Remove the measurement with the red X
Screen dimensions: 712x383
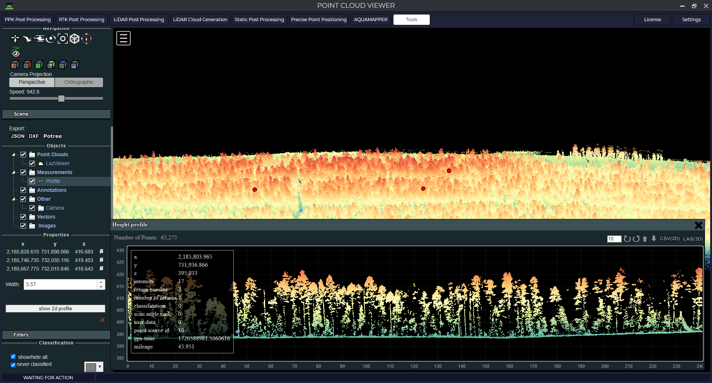click(x=102, y=320)
